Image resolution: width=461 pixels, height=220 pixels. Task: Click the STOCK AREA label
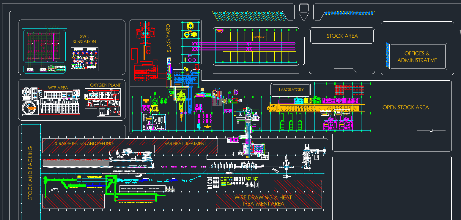(x=342, y=36)
